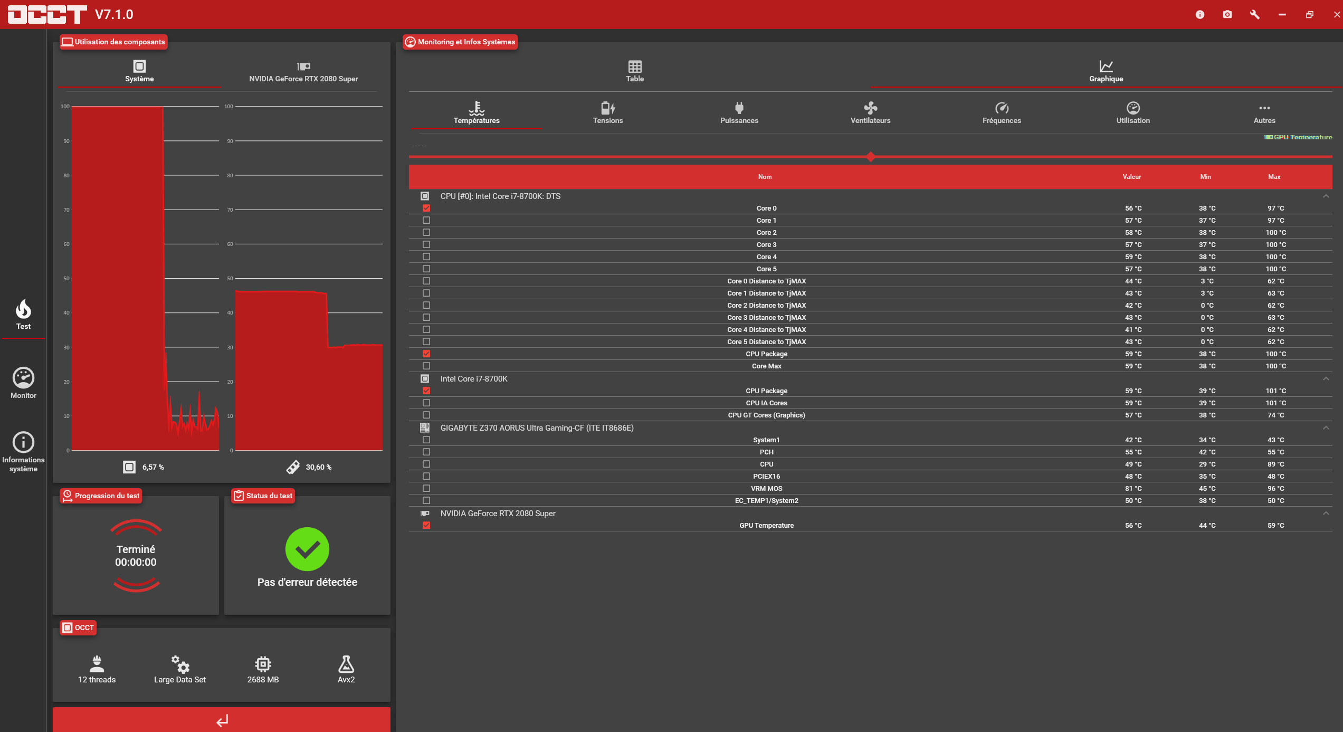Image resolution: width=1343 pixels, height=732 pixels.
Task: Open the Tensions tab
Action: 608,113
